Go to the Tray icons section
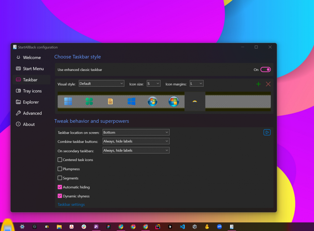Image resolution: width=314 pixels, height=231 pixels. point(32,91)
